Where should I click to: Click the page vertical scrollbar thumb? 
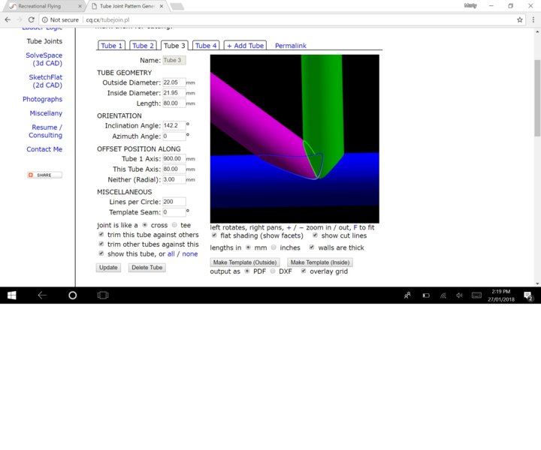tap(537, 97)
